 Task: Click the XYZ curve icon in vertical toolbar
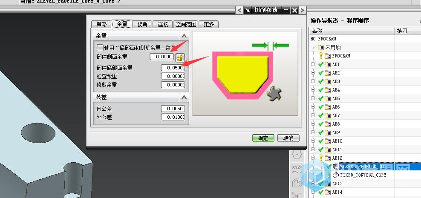pos(297,169)
